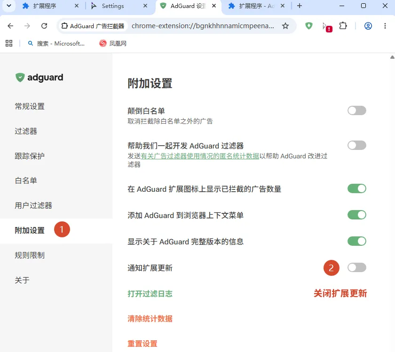Open the Extensions puzzle menu
This screenshot has width=395, height=352.
(343, 26)
